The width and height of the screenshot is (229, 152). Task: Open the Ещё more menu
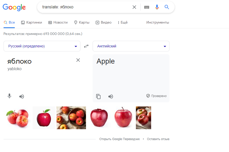point(122,22)
